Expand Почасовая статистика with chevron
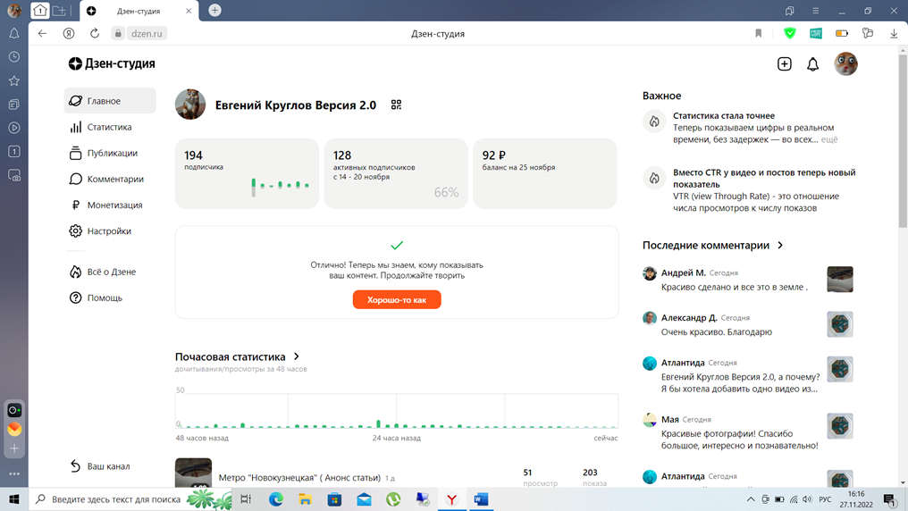908x511 pixels. pyautogui.click(x=297, y=356)
